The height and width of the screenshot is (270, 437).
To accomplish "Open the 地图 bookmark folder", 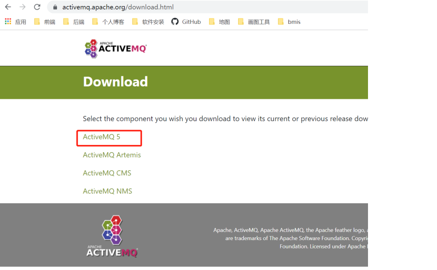I will click(219, 22).
